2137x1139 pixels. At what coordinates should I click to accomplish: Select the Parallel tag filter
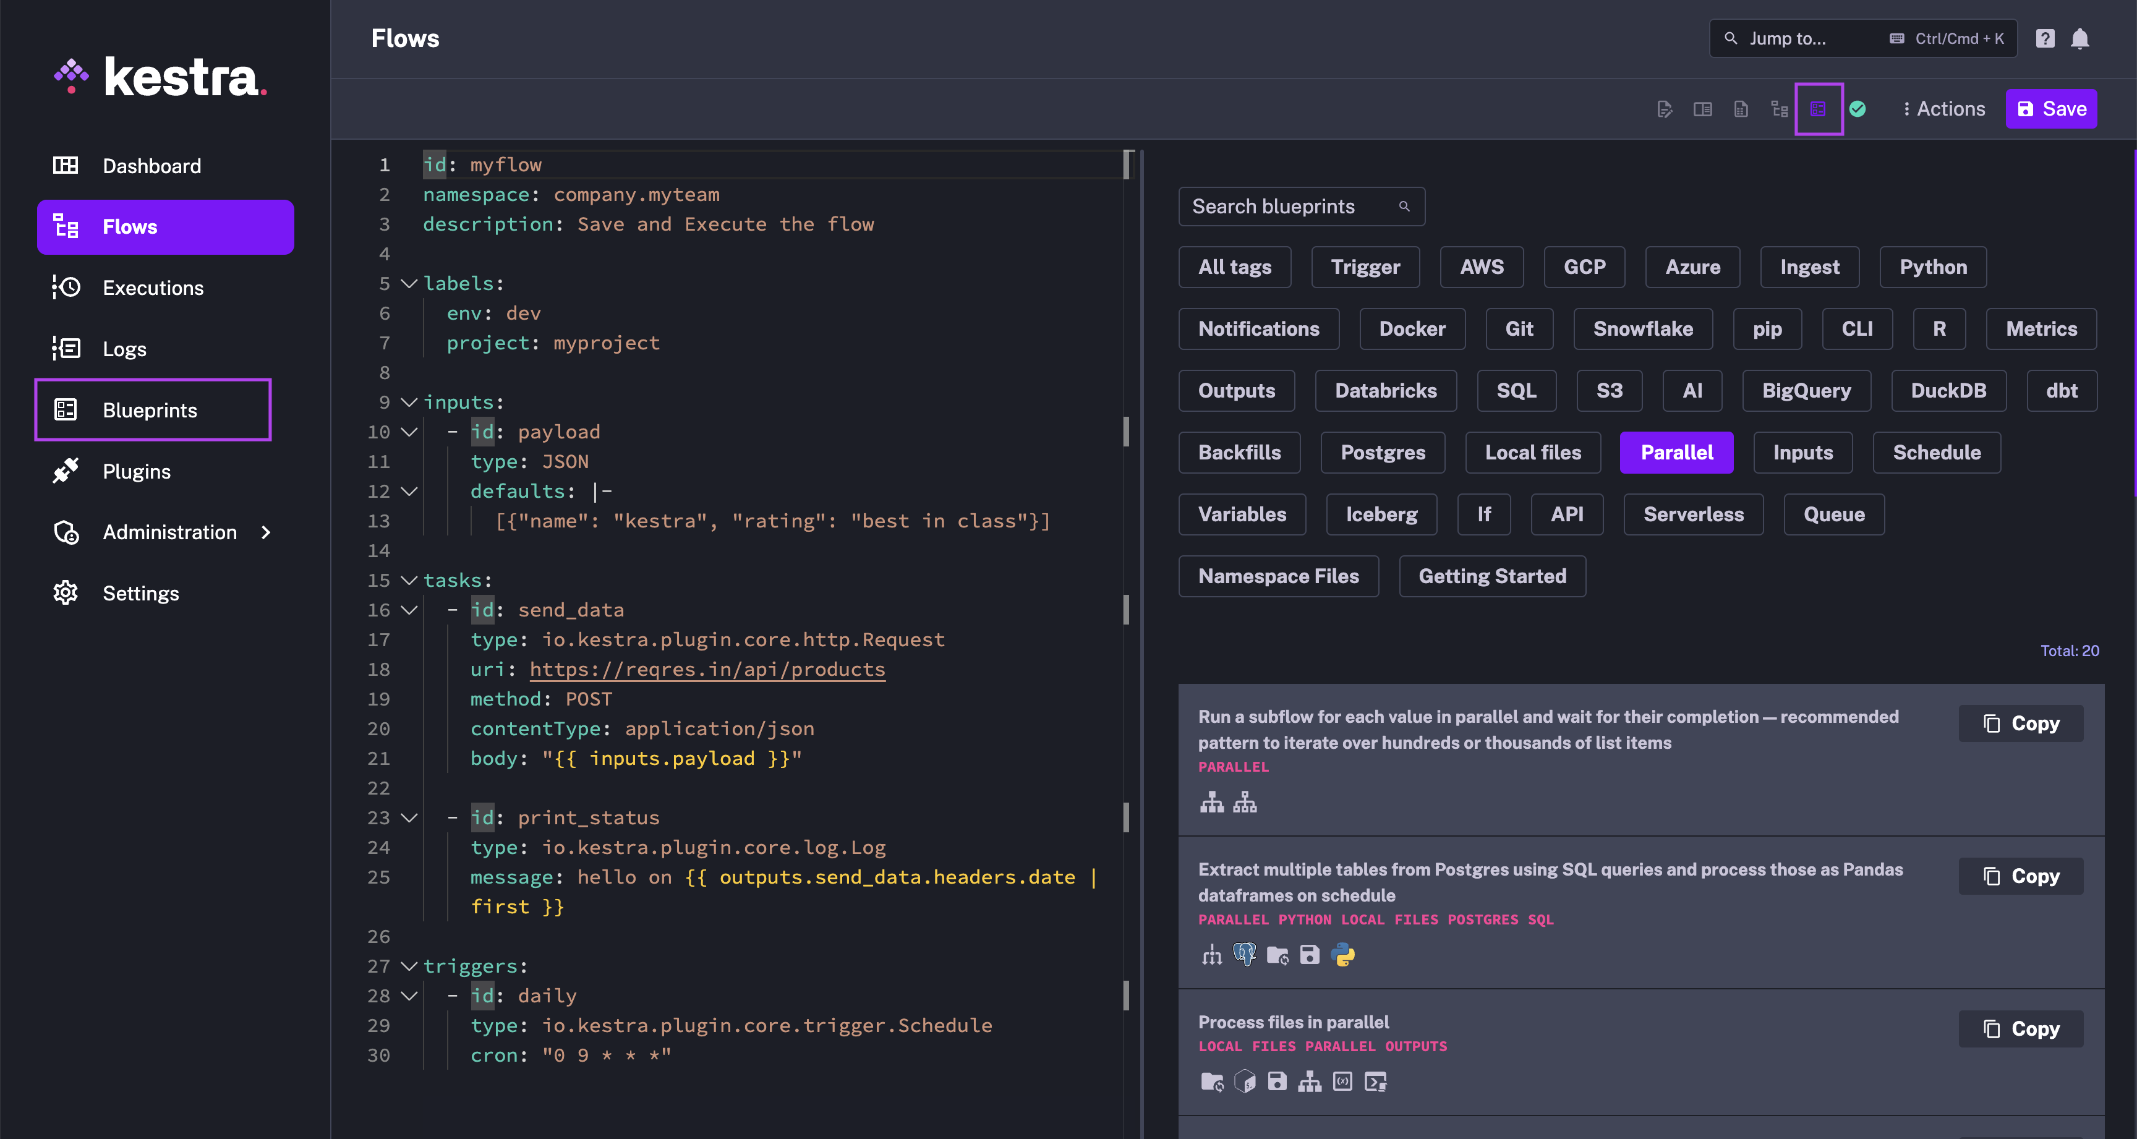click(x=1678, y=452)
